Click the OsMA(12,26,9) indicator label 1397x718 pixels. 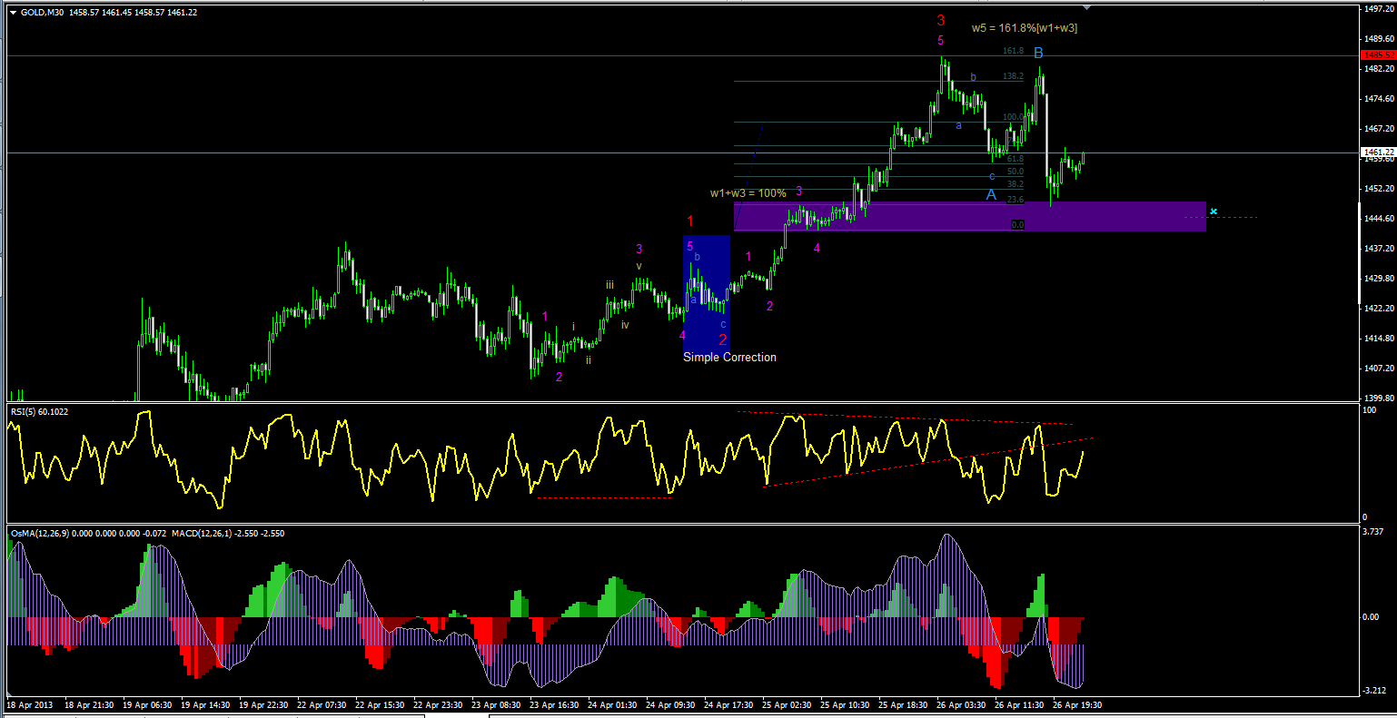pos(88,534)
